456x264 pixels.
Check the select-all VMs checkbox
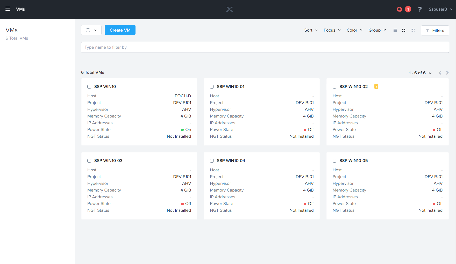[88, 30]
